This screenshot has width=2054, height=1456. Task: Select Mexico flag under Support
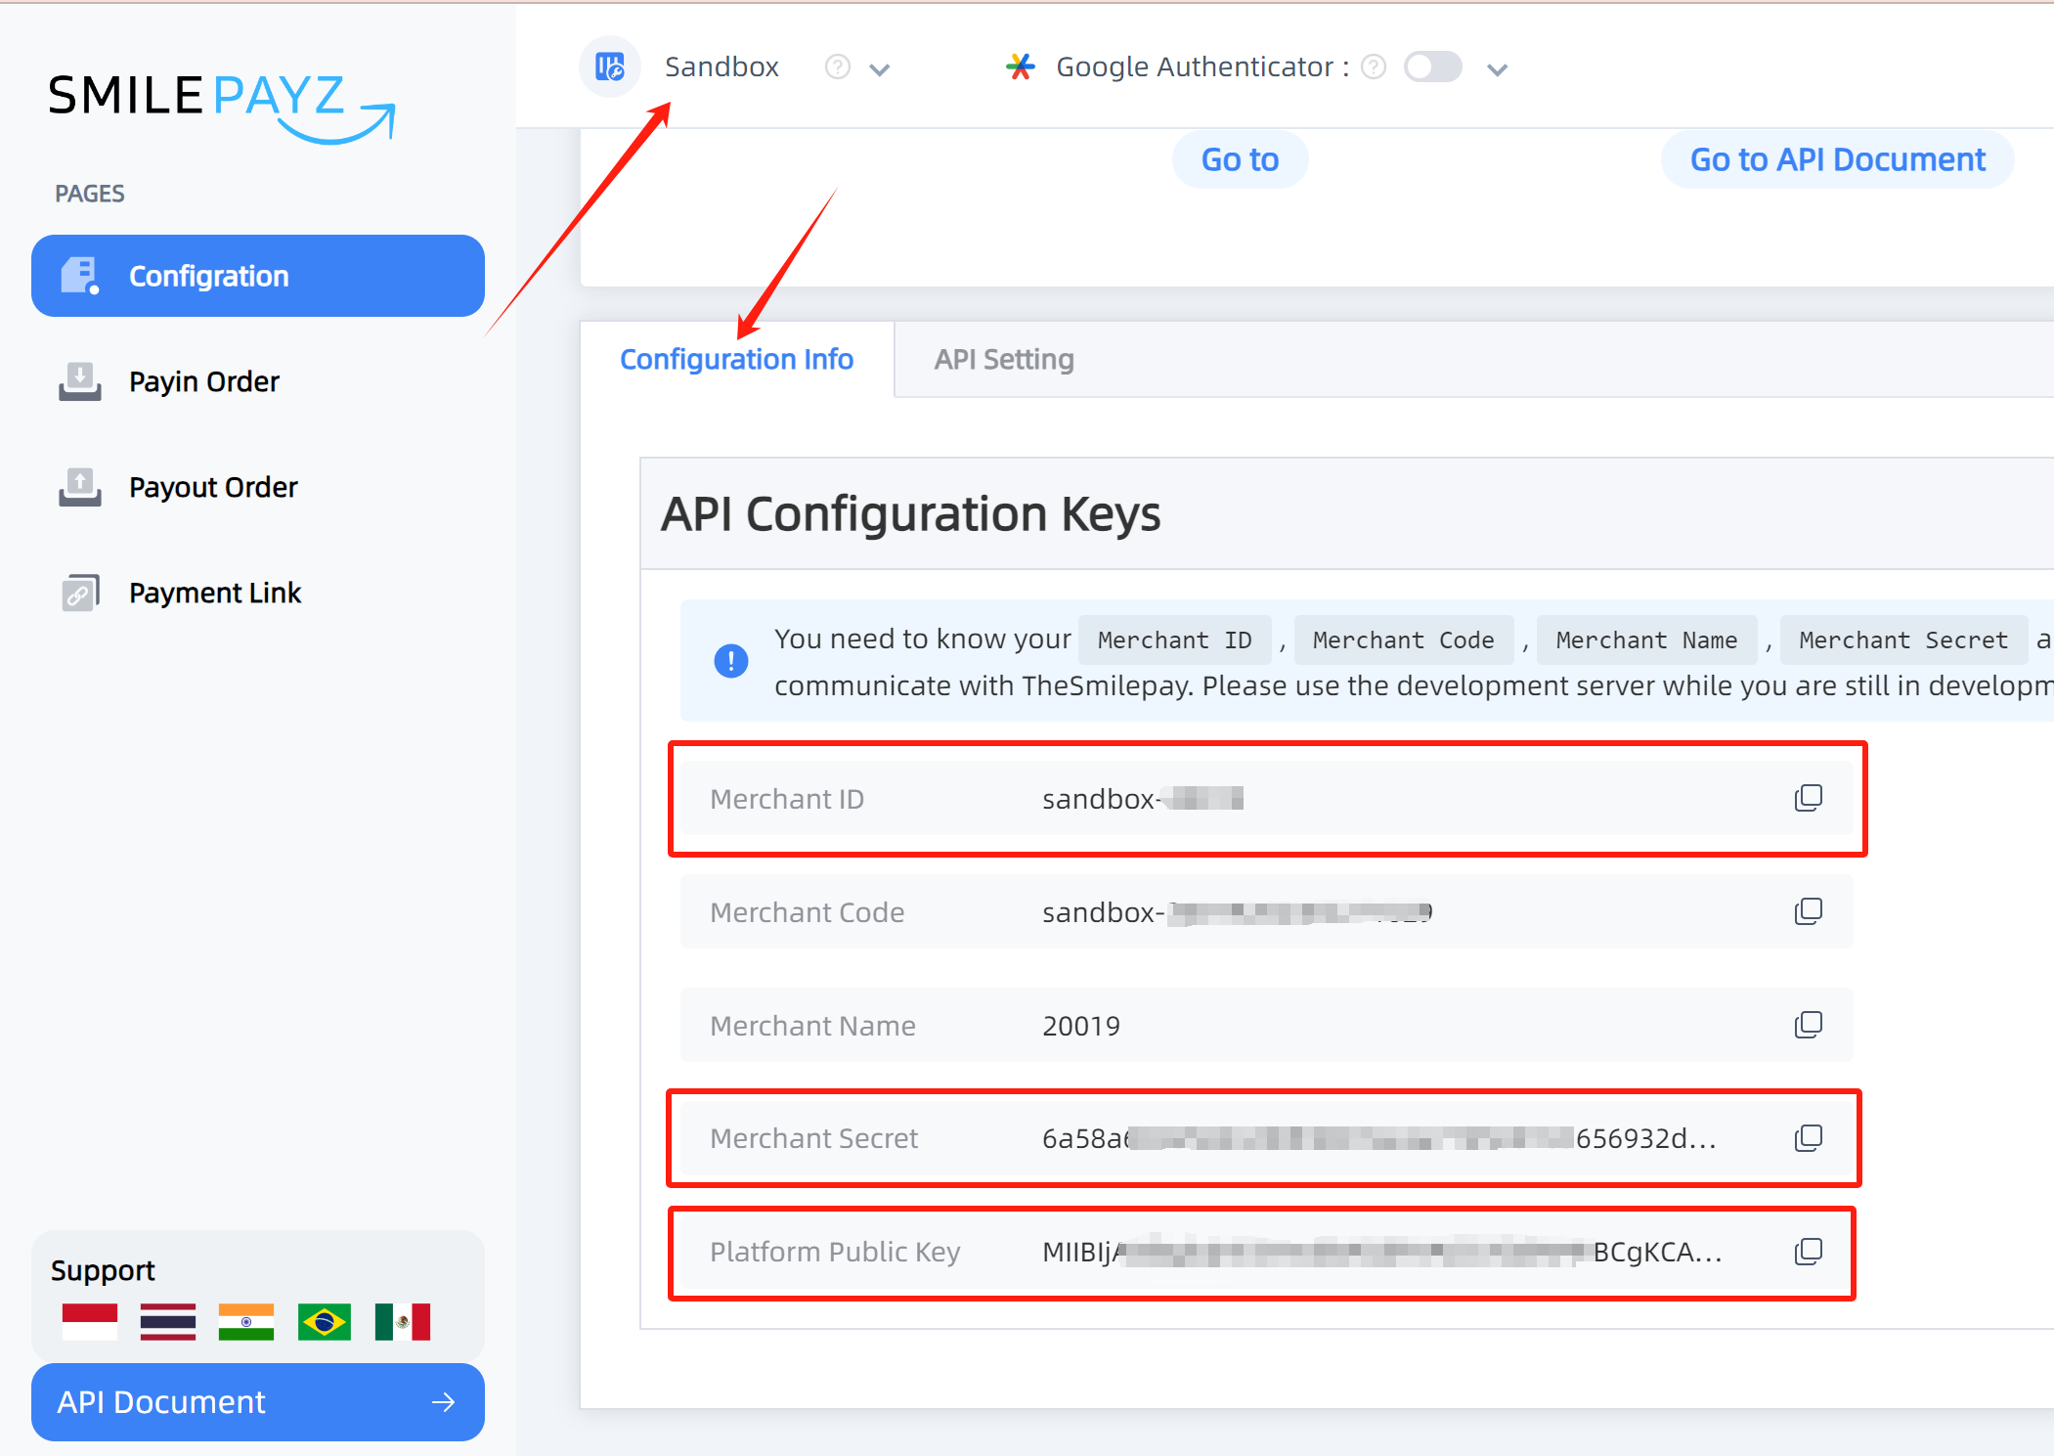[403, 1322]
